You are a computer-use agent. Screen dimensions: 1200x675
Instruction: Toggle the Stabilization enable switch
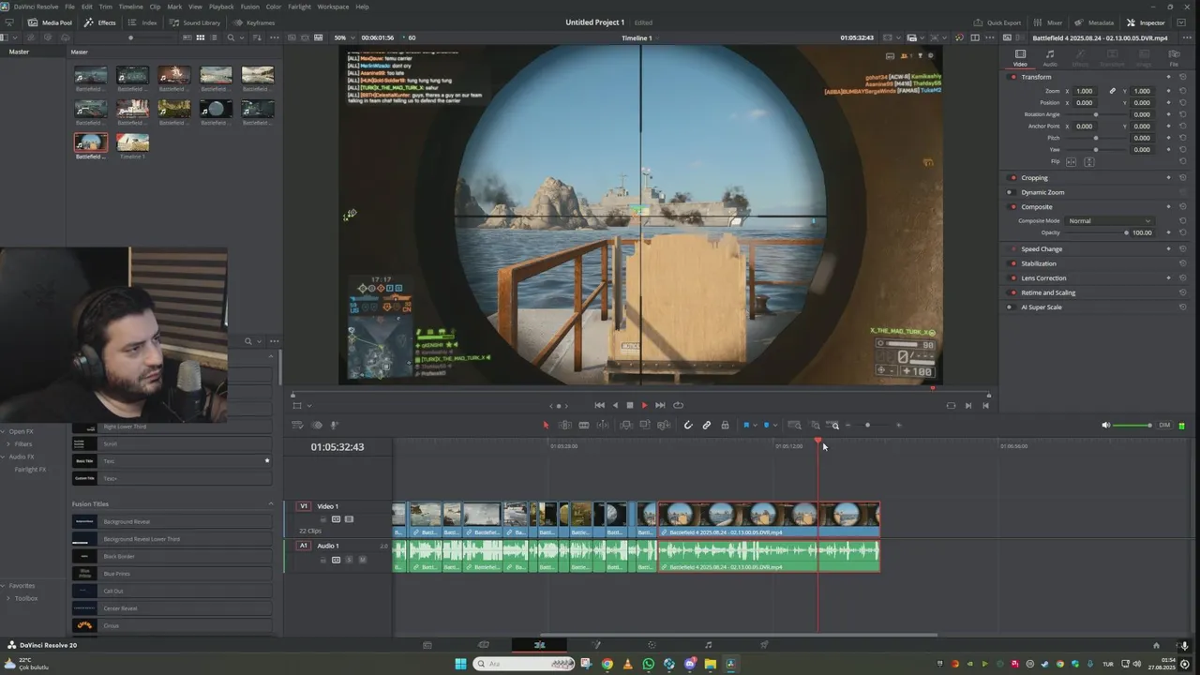1012,263
